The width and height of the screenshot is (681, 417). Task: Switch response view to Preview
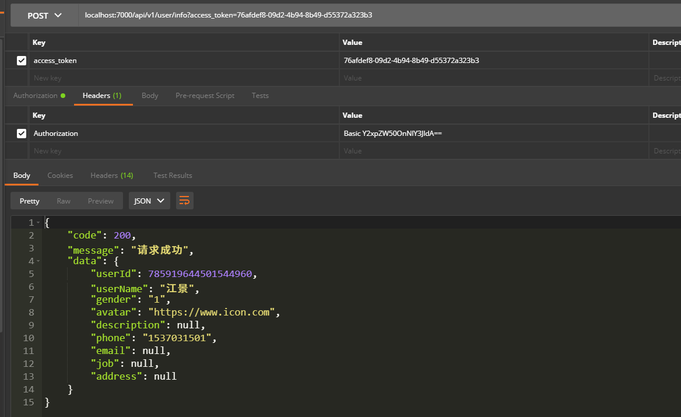pos(100,201)
